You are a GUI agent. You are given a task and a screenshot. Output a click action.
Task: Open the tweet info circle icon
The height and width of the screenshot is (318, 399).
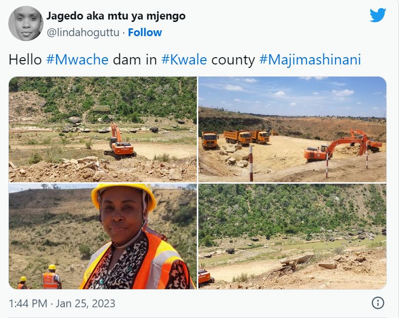point(378,303)
